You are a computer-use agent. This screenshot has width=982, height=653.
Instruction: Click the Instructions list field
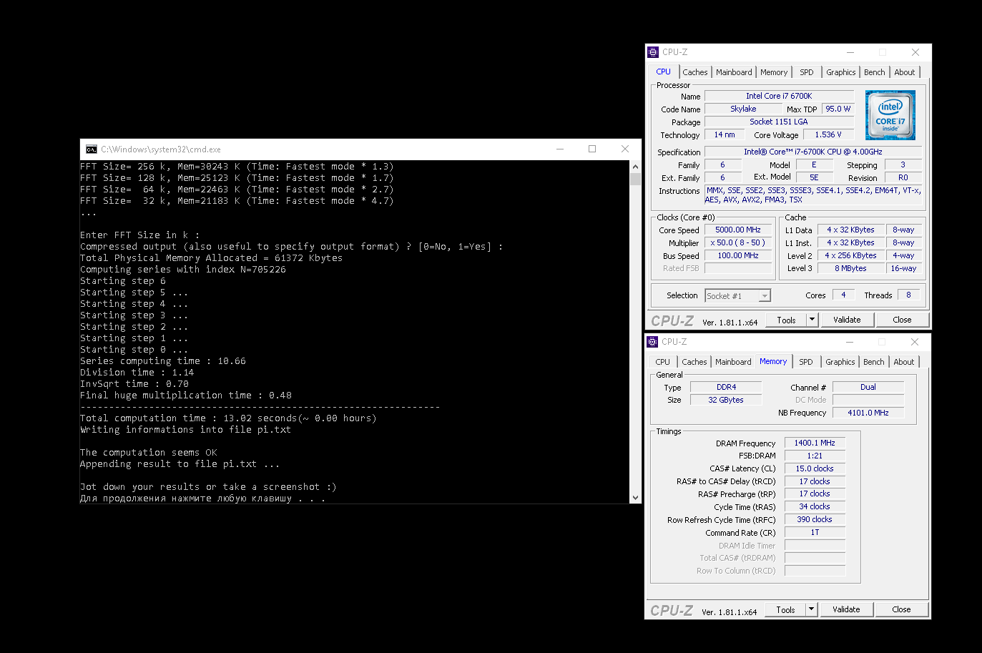(x=813, y=195)
